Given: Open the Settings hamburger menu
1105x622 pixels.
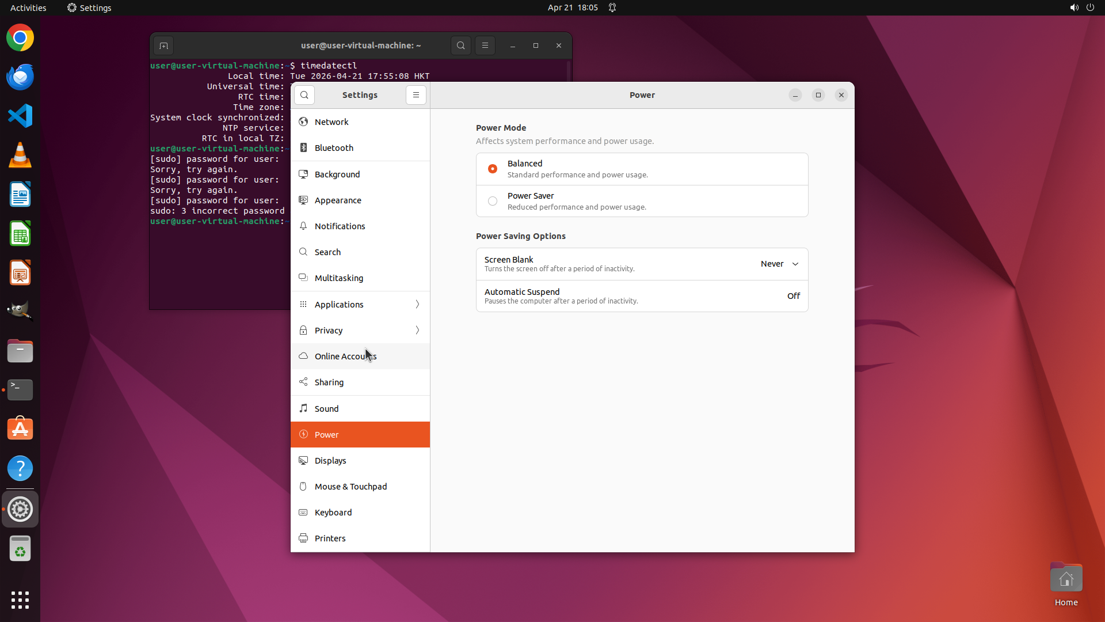Looking at the screenshot, I should coord(416,95).
